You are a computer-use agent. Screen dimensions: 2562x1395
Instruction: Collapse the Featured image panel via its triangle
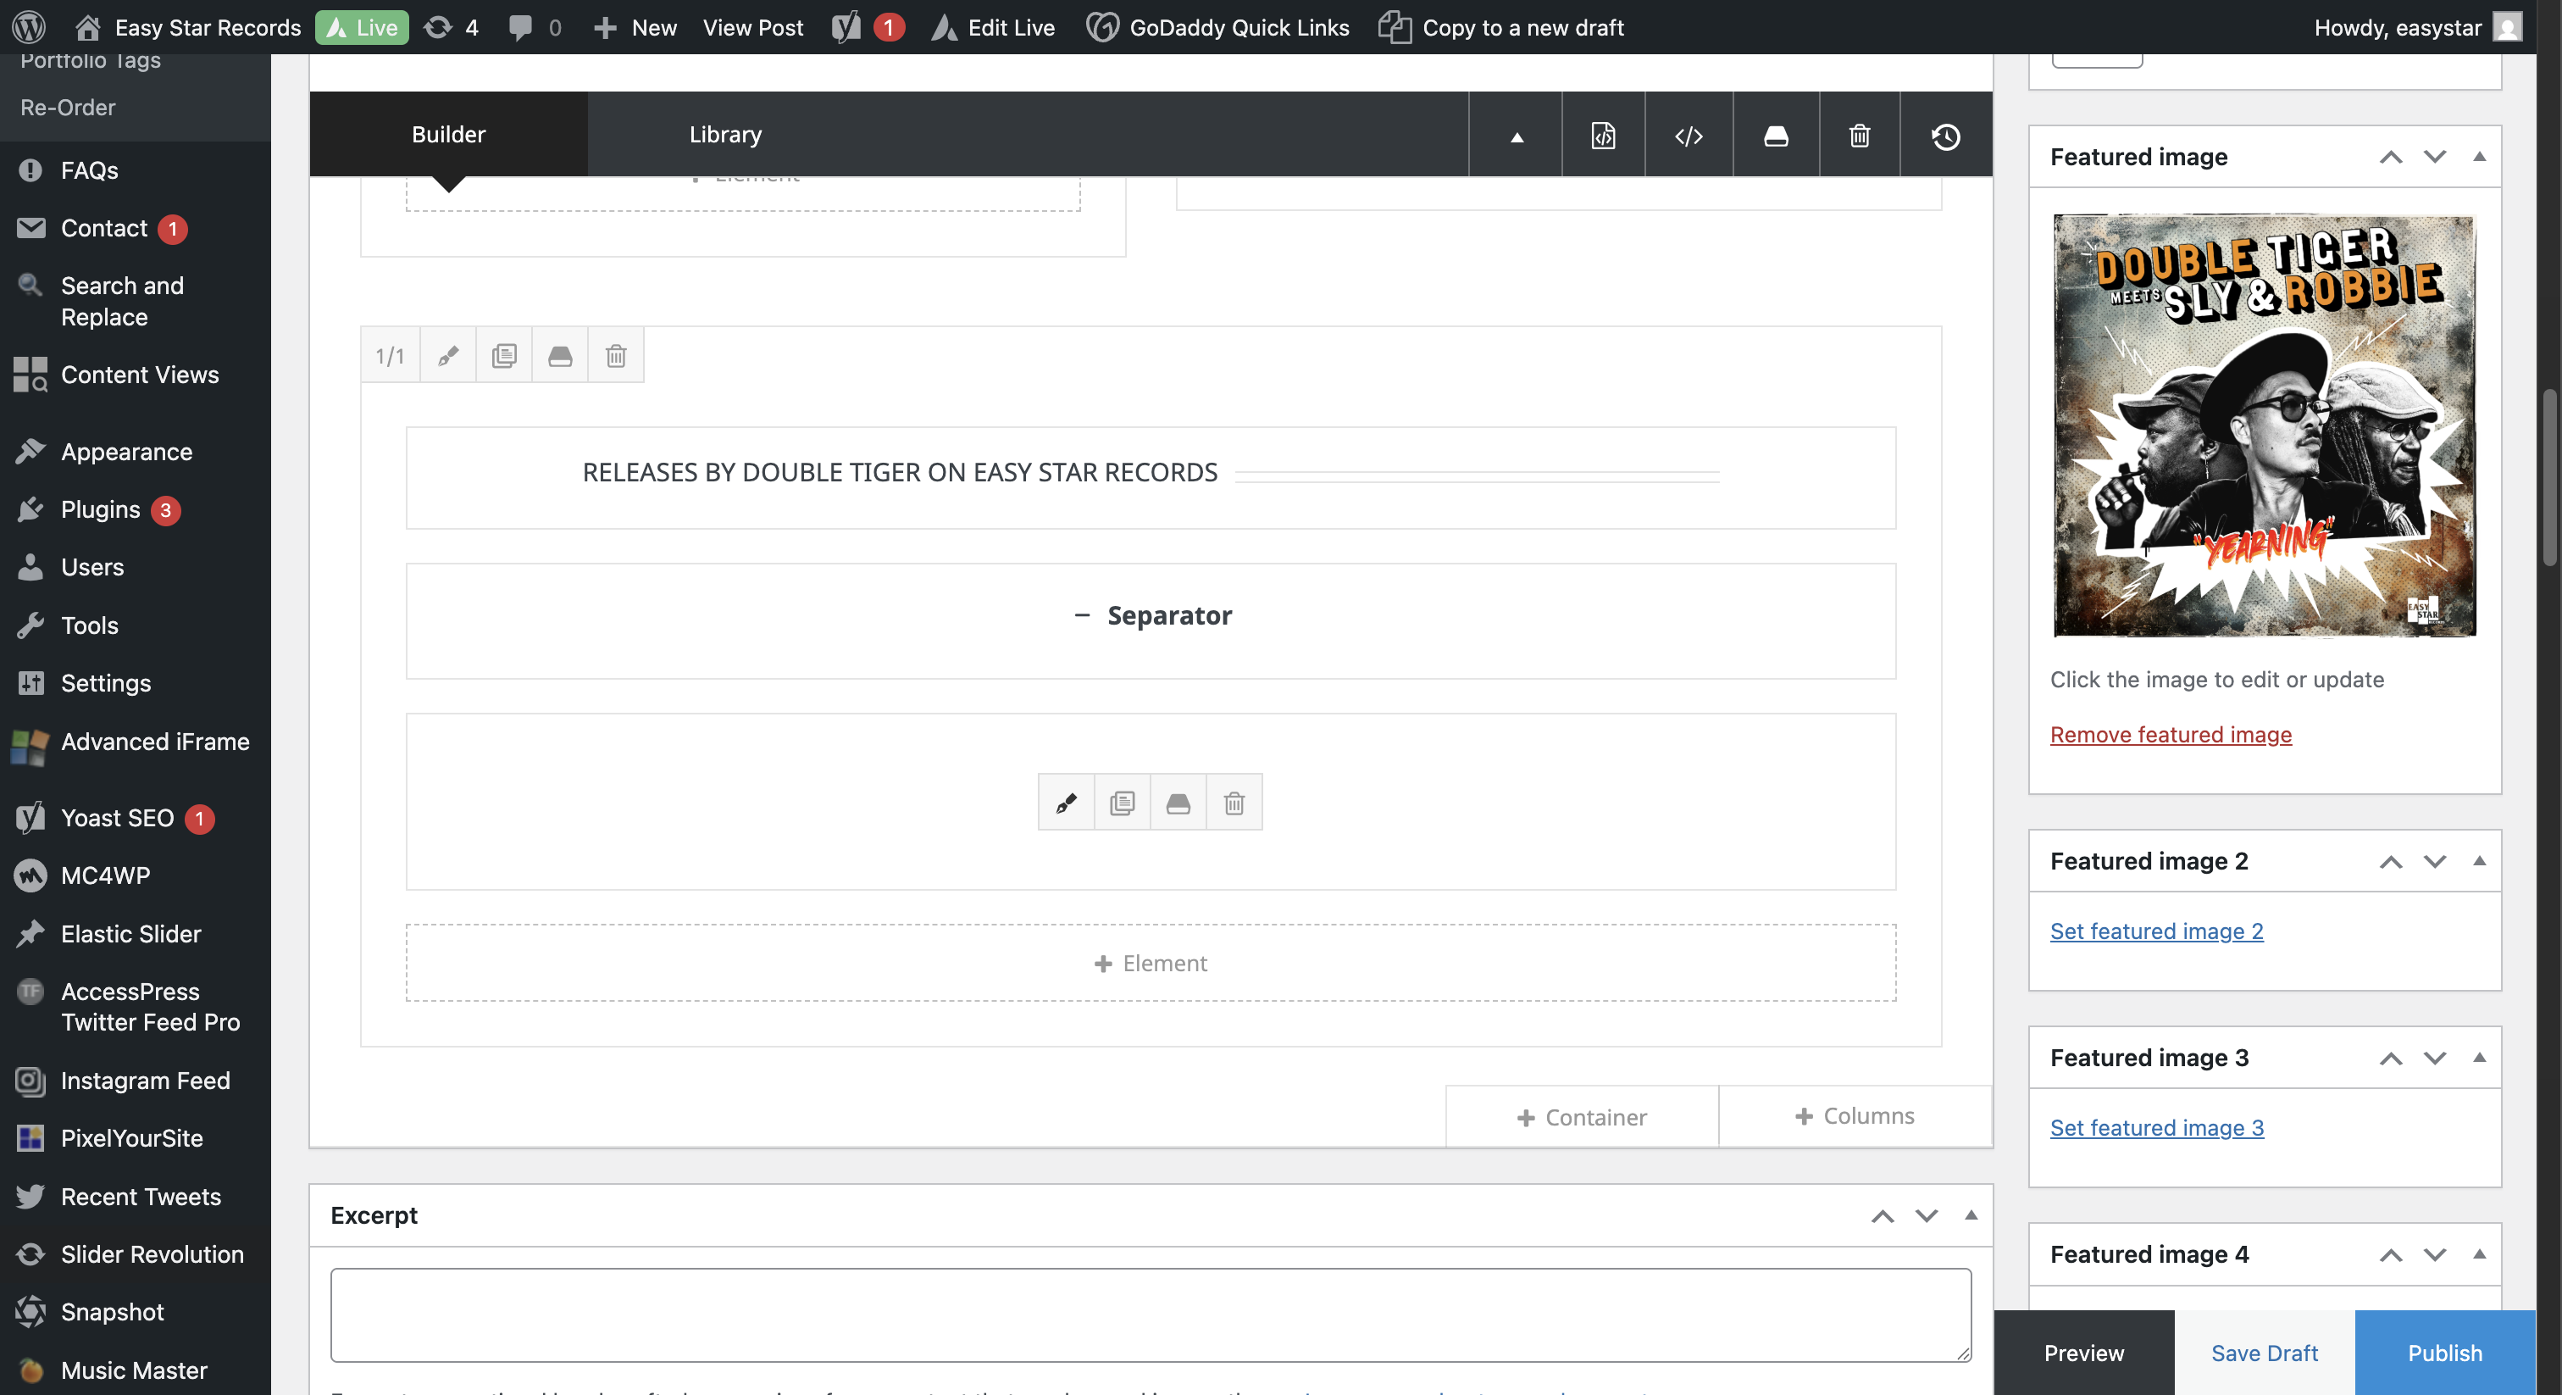[x=2478, y=156]
